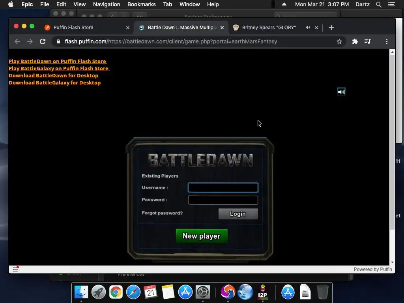Open the Epic application menu
The height and width of the screenshot is (303, 404).
click(x=27, y=4)
